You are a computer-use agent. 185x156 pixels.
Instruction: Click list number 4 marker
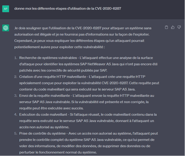pyautogui.click(x=16, y=114)
